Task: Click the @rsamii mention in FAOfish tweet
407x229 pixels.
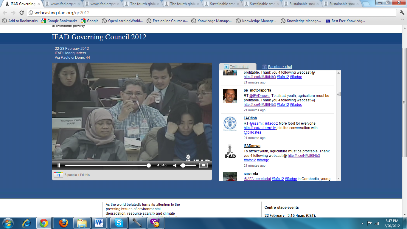Action: tap(257, 123)
